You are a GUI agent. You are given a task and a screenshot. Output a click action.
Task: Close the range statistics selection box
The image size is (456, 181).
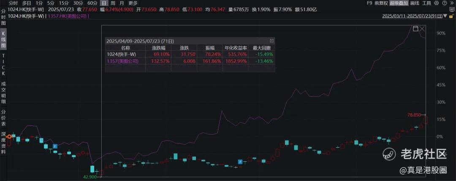[x=422, y=29]
